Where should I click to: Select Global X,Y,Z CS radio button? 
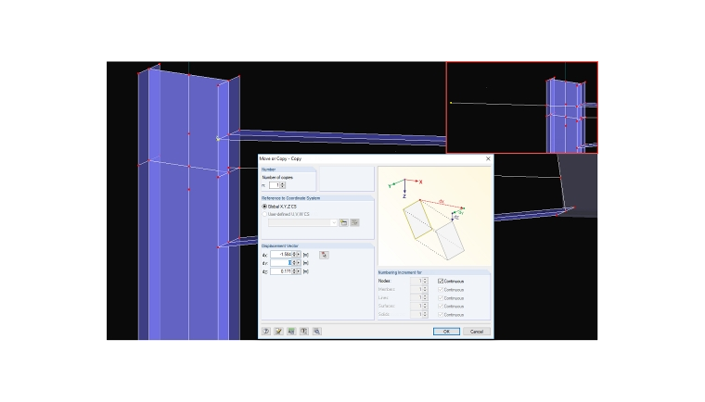[x=264, y=207]
